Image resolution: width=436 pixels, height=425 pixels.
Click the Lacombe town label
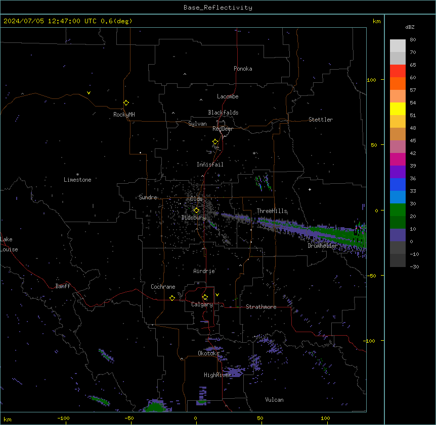(x=228, y=96)
